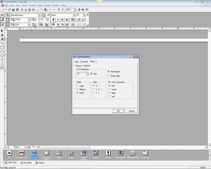Click the Auto length spinner arrows

point(29,19)
